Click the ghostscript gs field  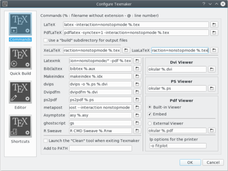[x=100, y=123]
